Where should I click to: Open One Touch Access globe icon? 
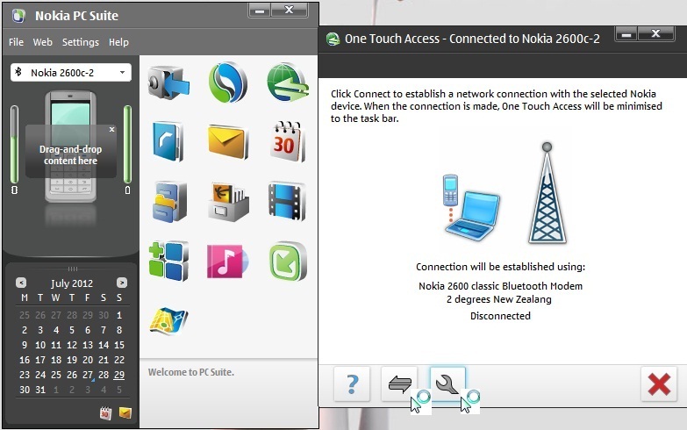tap(288, 82)
